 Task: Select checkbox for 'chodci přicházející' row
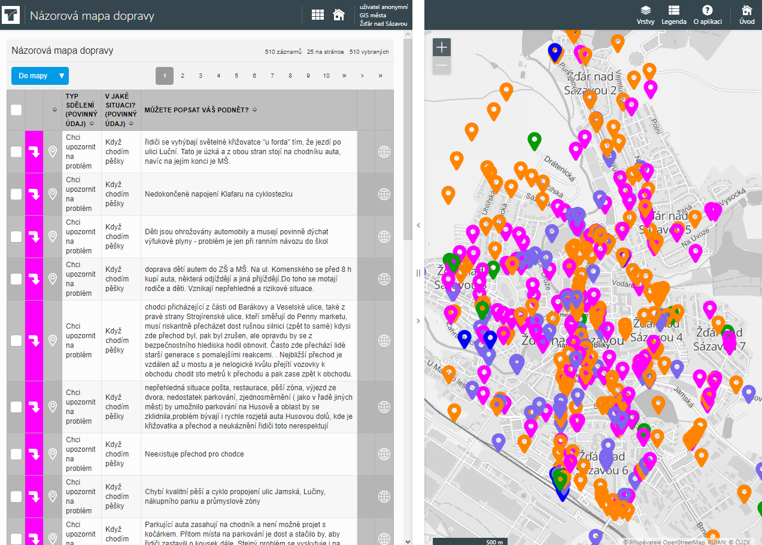16,341
